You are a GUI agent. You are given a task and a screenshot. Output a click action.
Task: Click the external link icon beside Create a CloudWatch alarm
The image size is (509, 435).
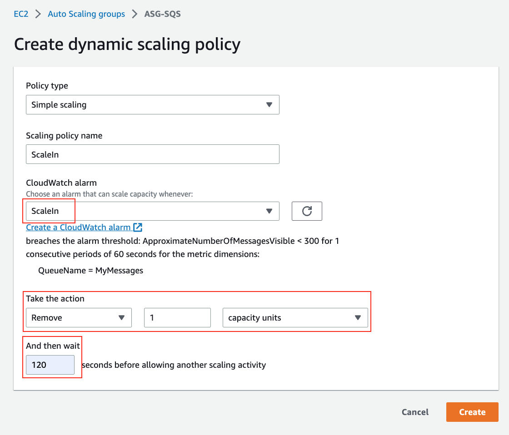point(138,227)
